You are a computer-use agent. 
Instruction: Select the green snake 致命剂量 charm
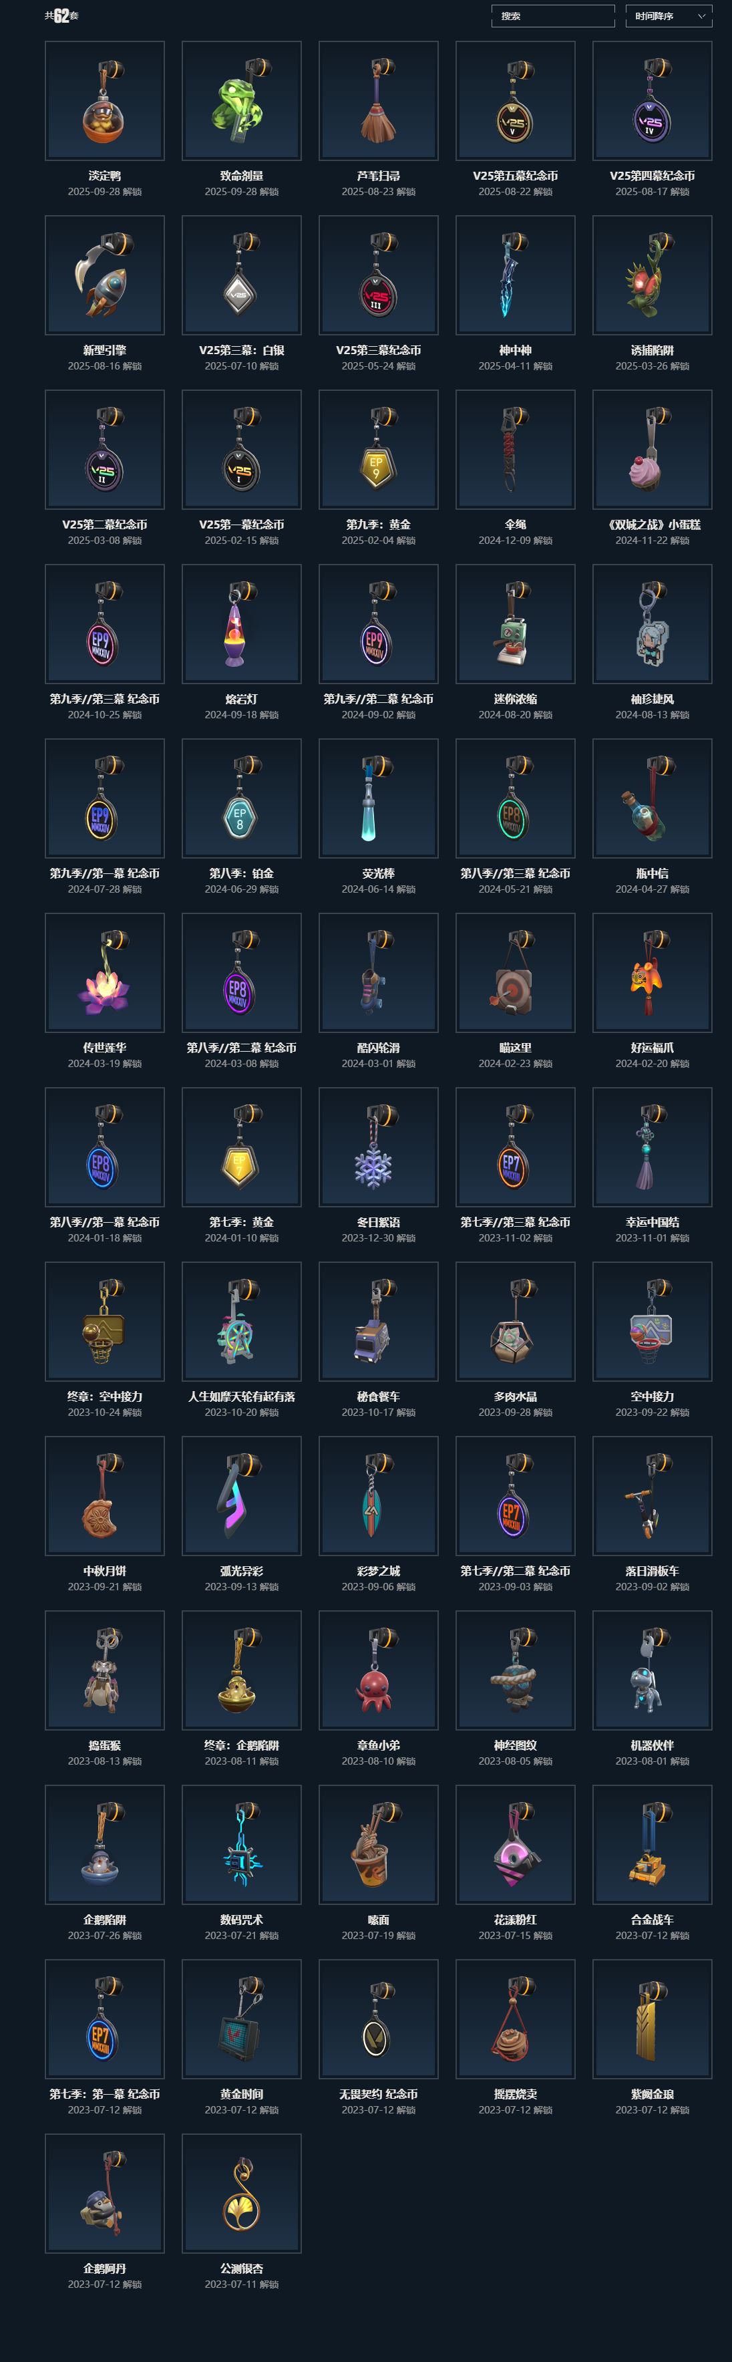point(242,101)
